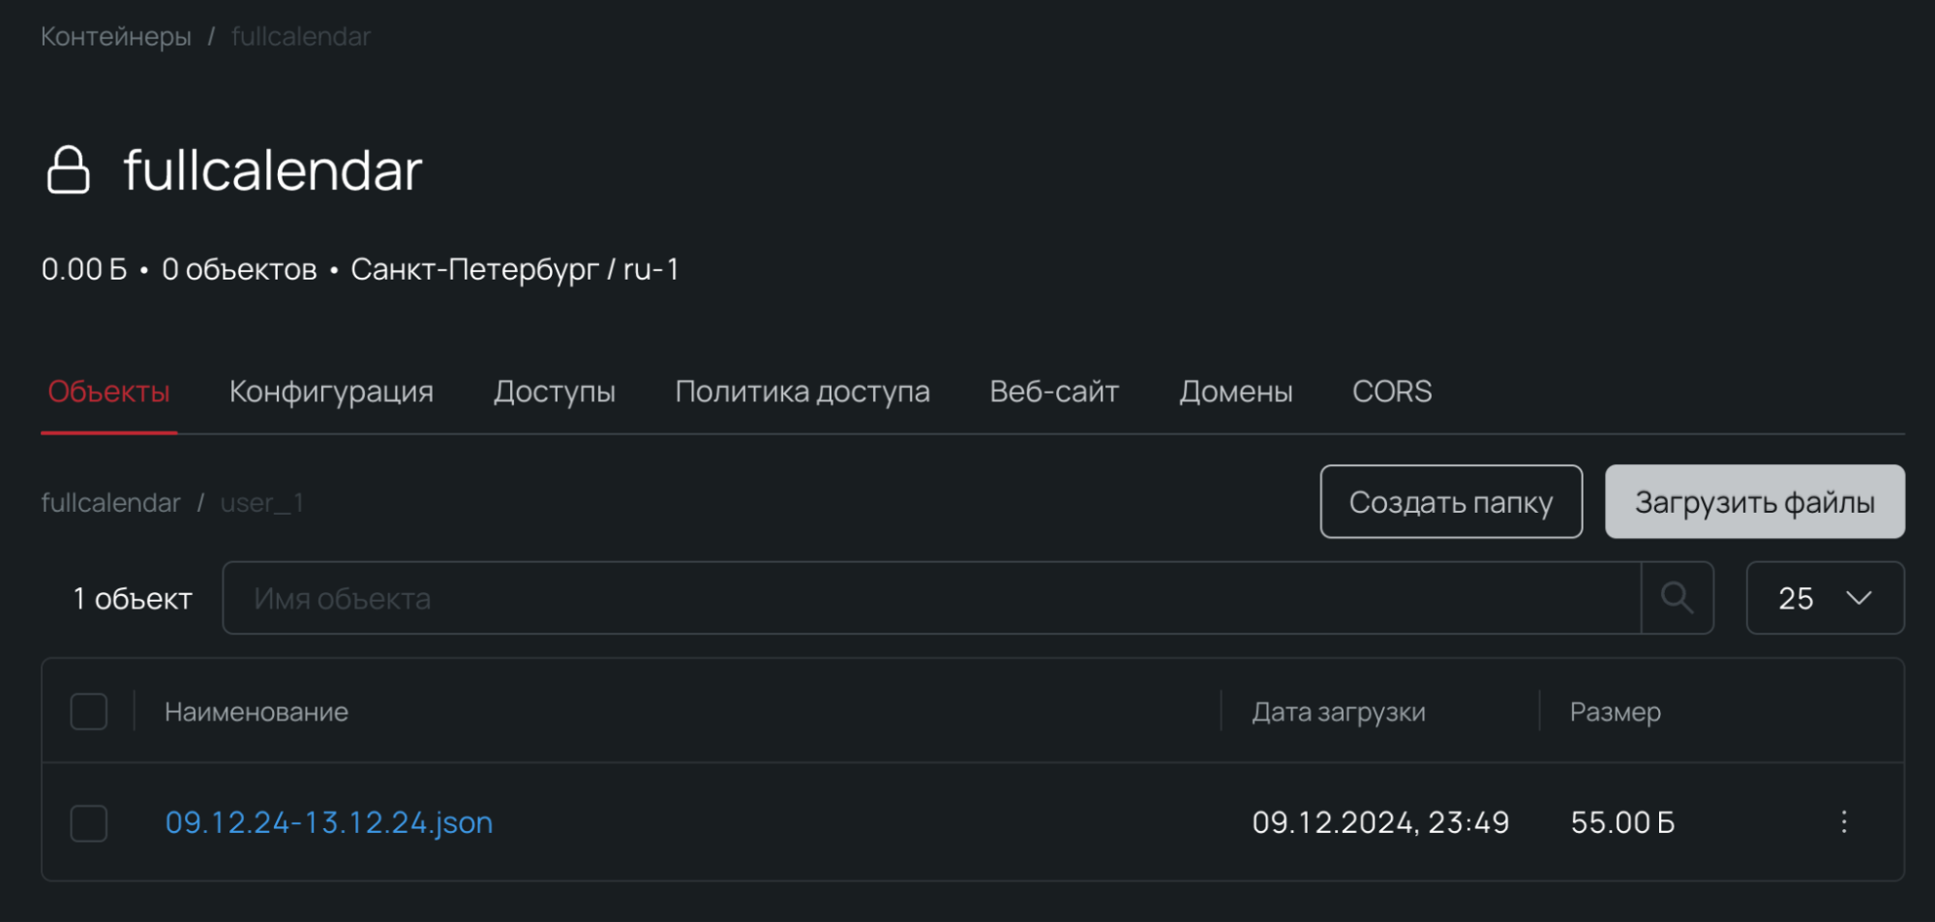The width and height of the screenshot is (1935, 922).
Task: Switch to the Конфигурация tab
Action: coord(331,392)
